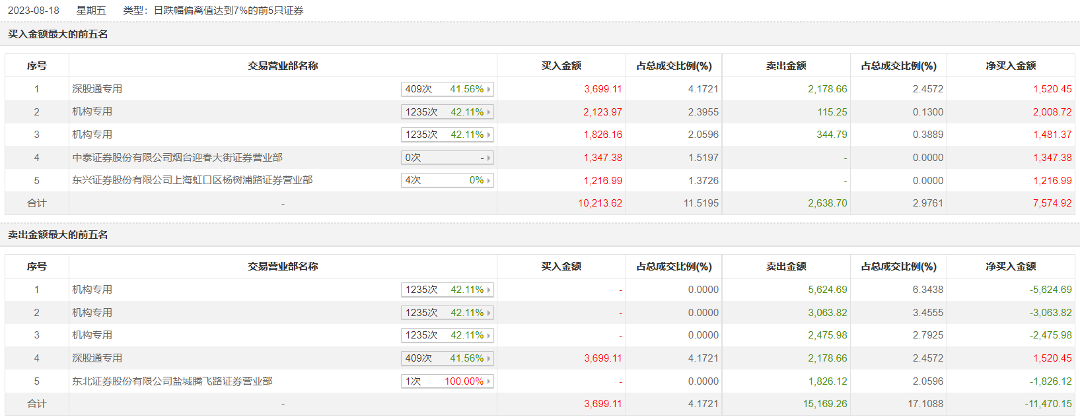
Task: Click 机构专用 in sell row with 2,475.98
Action: [x=92, y=335]
